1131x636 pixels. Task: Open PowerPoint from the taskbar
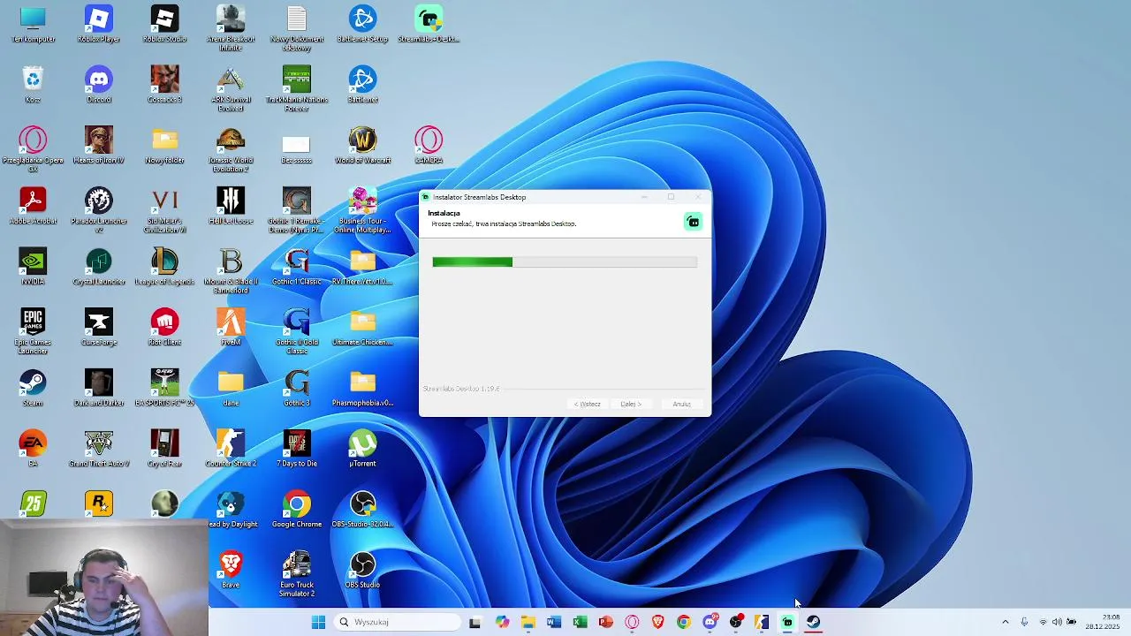[x=605, y=622]
